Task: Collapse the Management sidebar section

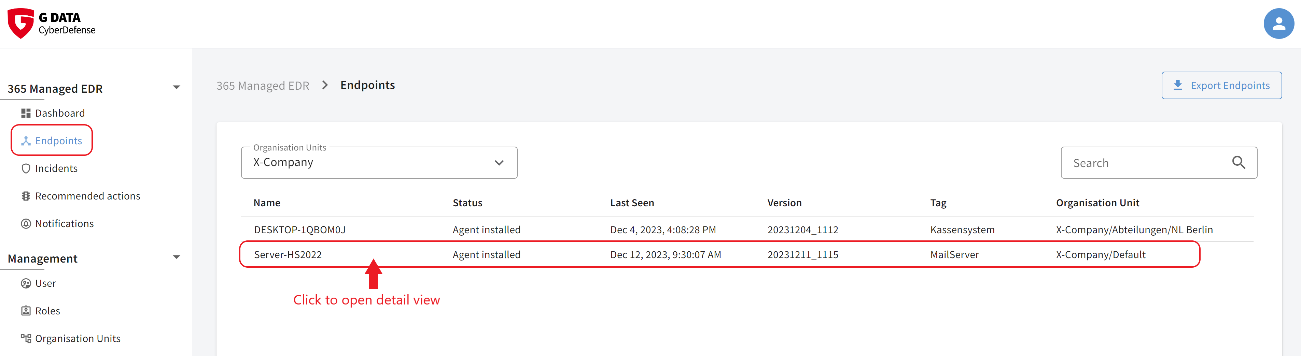Action: pyautogui.click(x=176, y=257)
